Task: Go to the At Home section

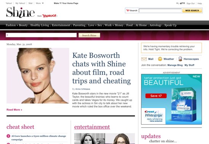Action: tap(141, 25)
